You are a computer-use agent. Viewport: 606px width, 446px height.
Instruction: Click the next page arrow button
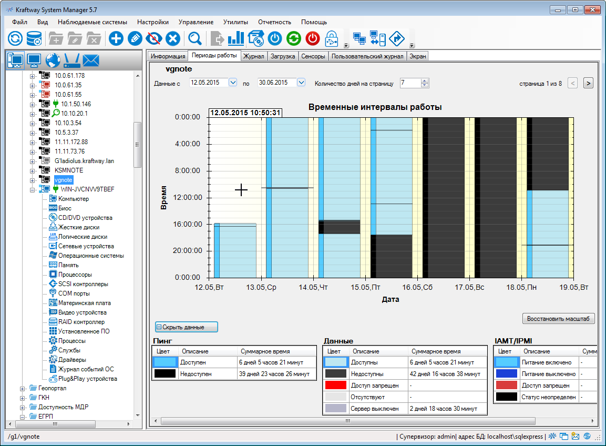(588, 83)
